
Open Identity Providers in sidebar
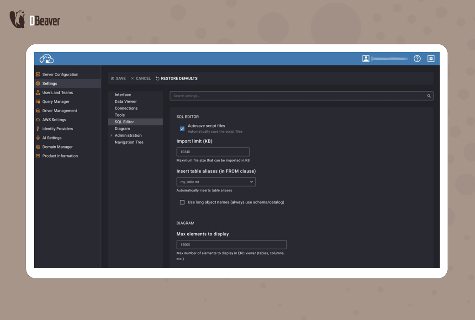[58, 129]
